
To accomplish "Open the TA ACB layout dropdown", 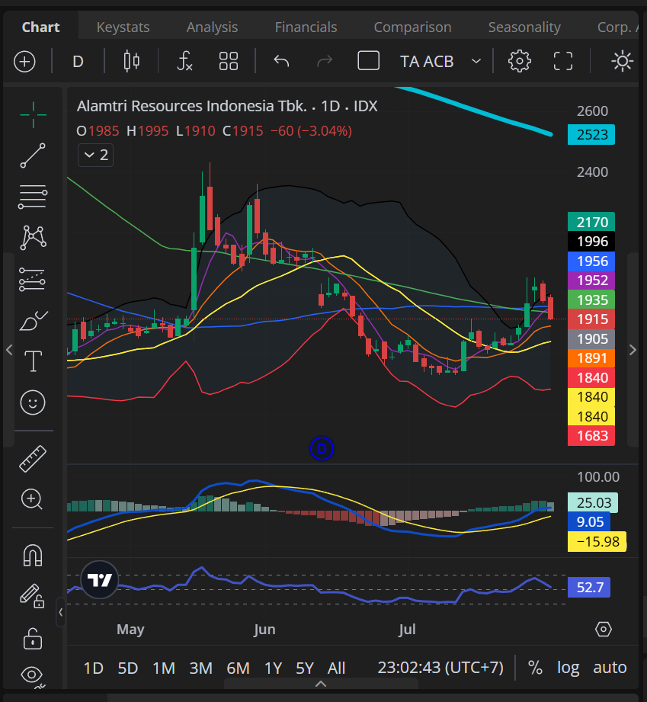I will [x=427, y=61].
